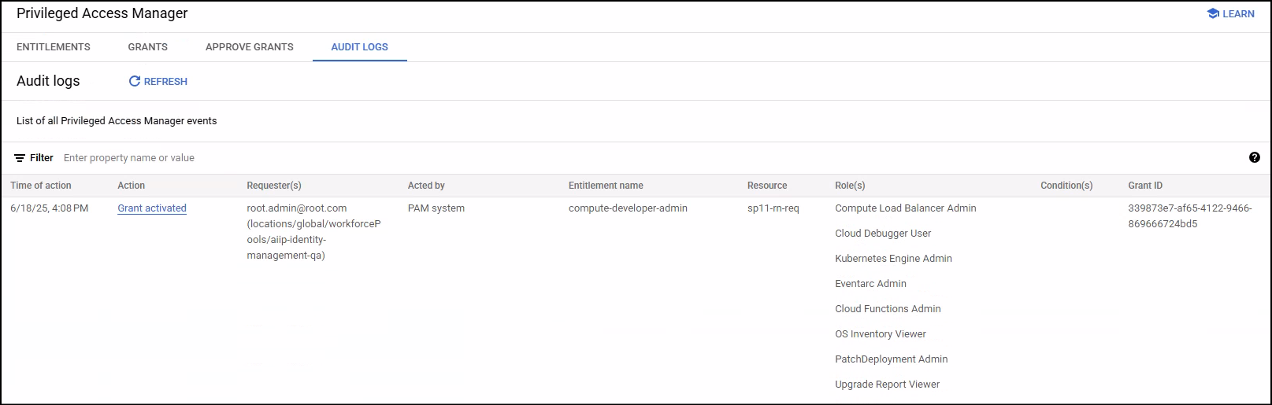The height and width of the screenshot is (405, 1272).
Task: Switch to the Entitlements tab
Action: (x=54, y=47)
